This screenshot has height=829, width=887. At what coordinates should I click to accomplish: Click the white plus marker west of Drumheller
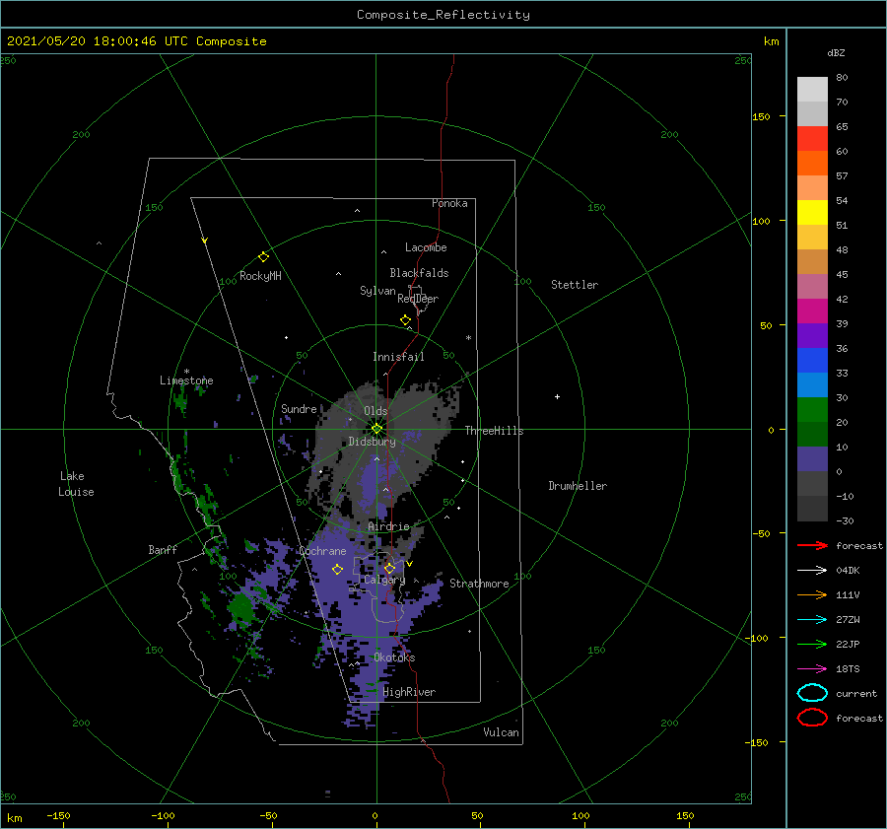tap(557, 396)
